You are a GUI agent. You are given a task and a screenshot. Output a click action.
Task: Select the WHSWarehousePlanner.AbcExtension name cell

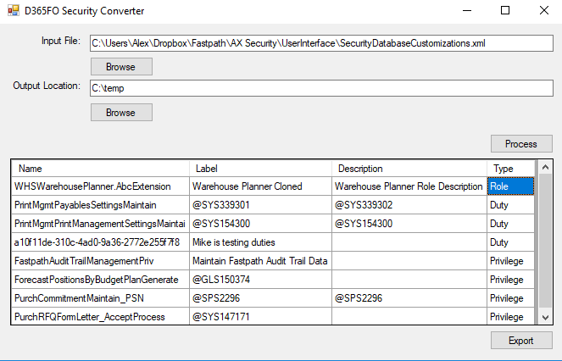point(100,186)
